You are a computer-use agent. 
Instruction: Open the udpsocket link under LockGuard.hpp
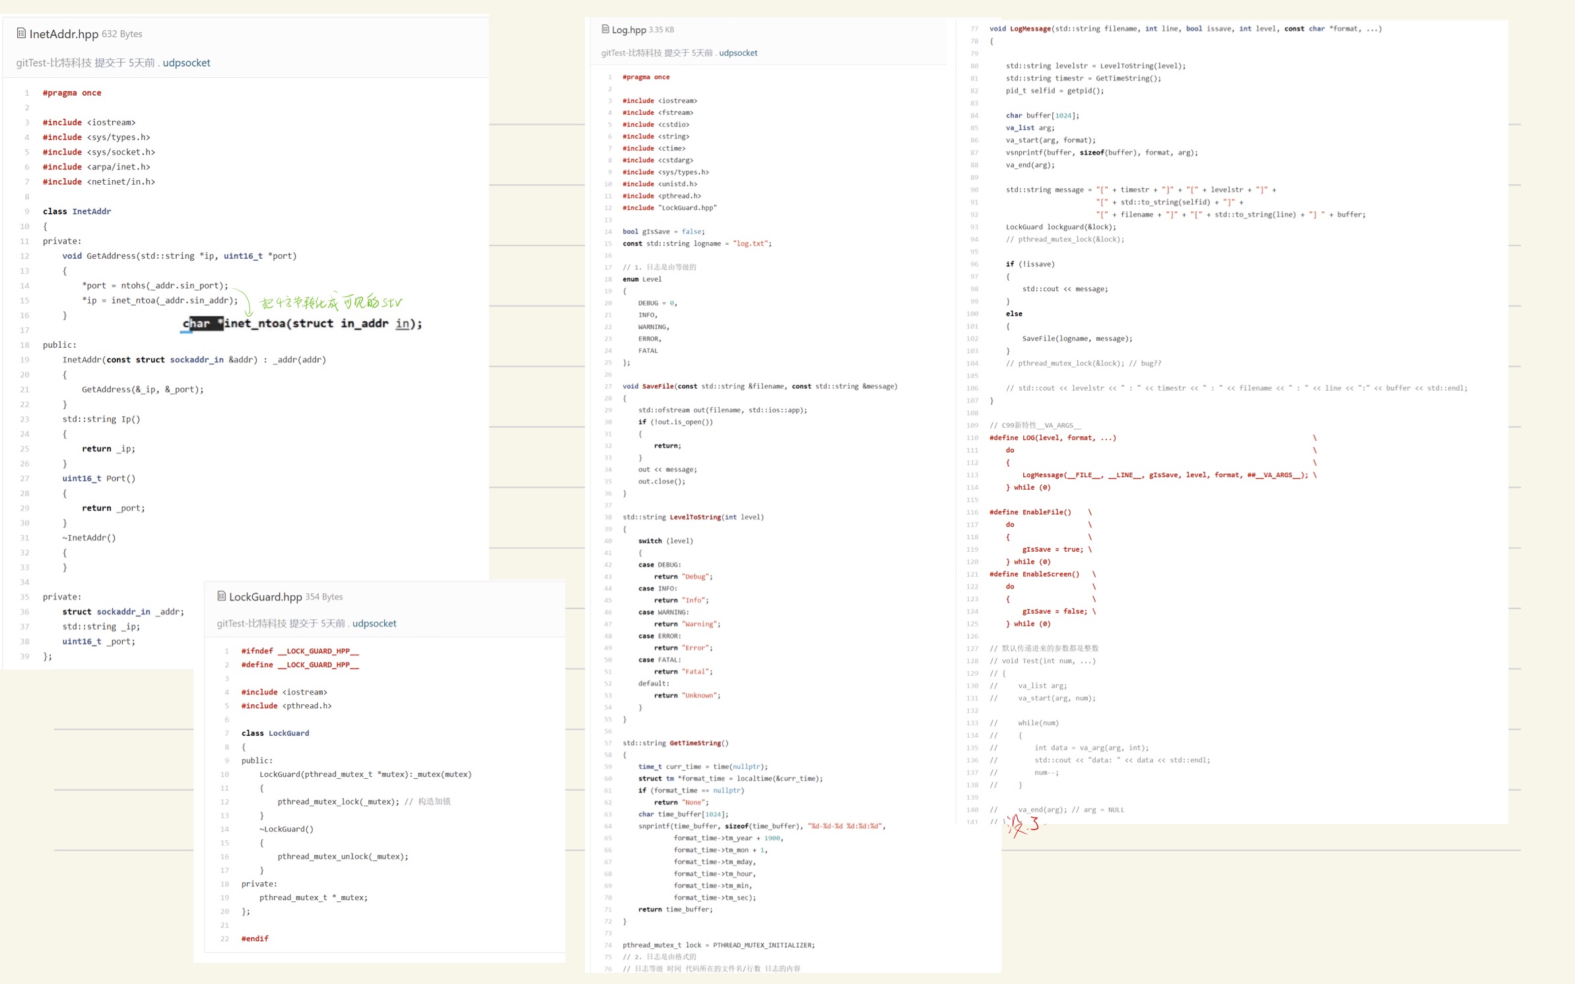(x=374, y=623)
